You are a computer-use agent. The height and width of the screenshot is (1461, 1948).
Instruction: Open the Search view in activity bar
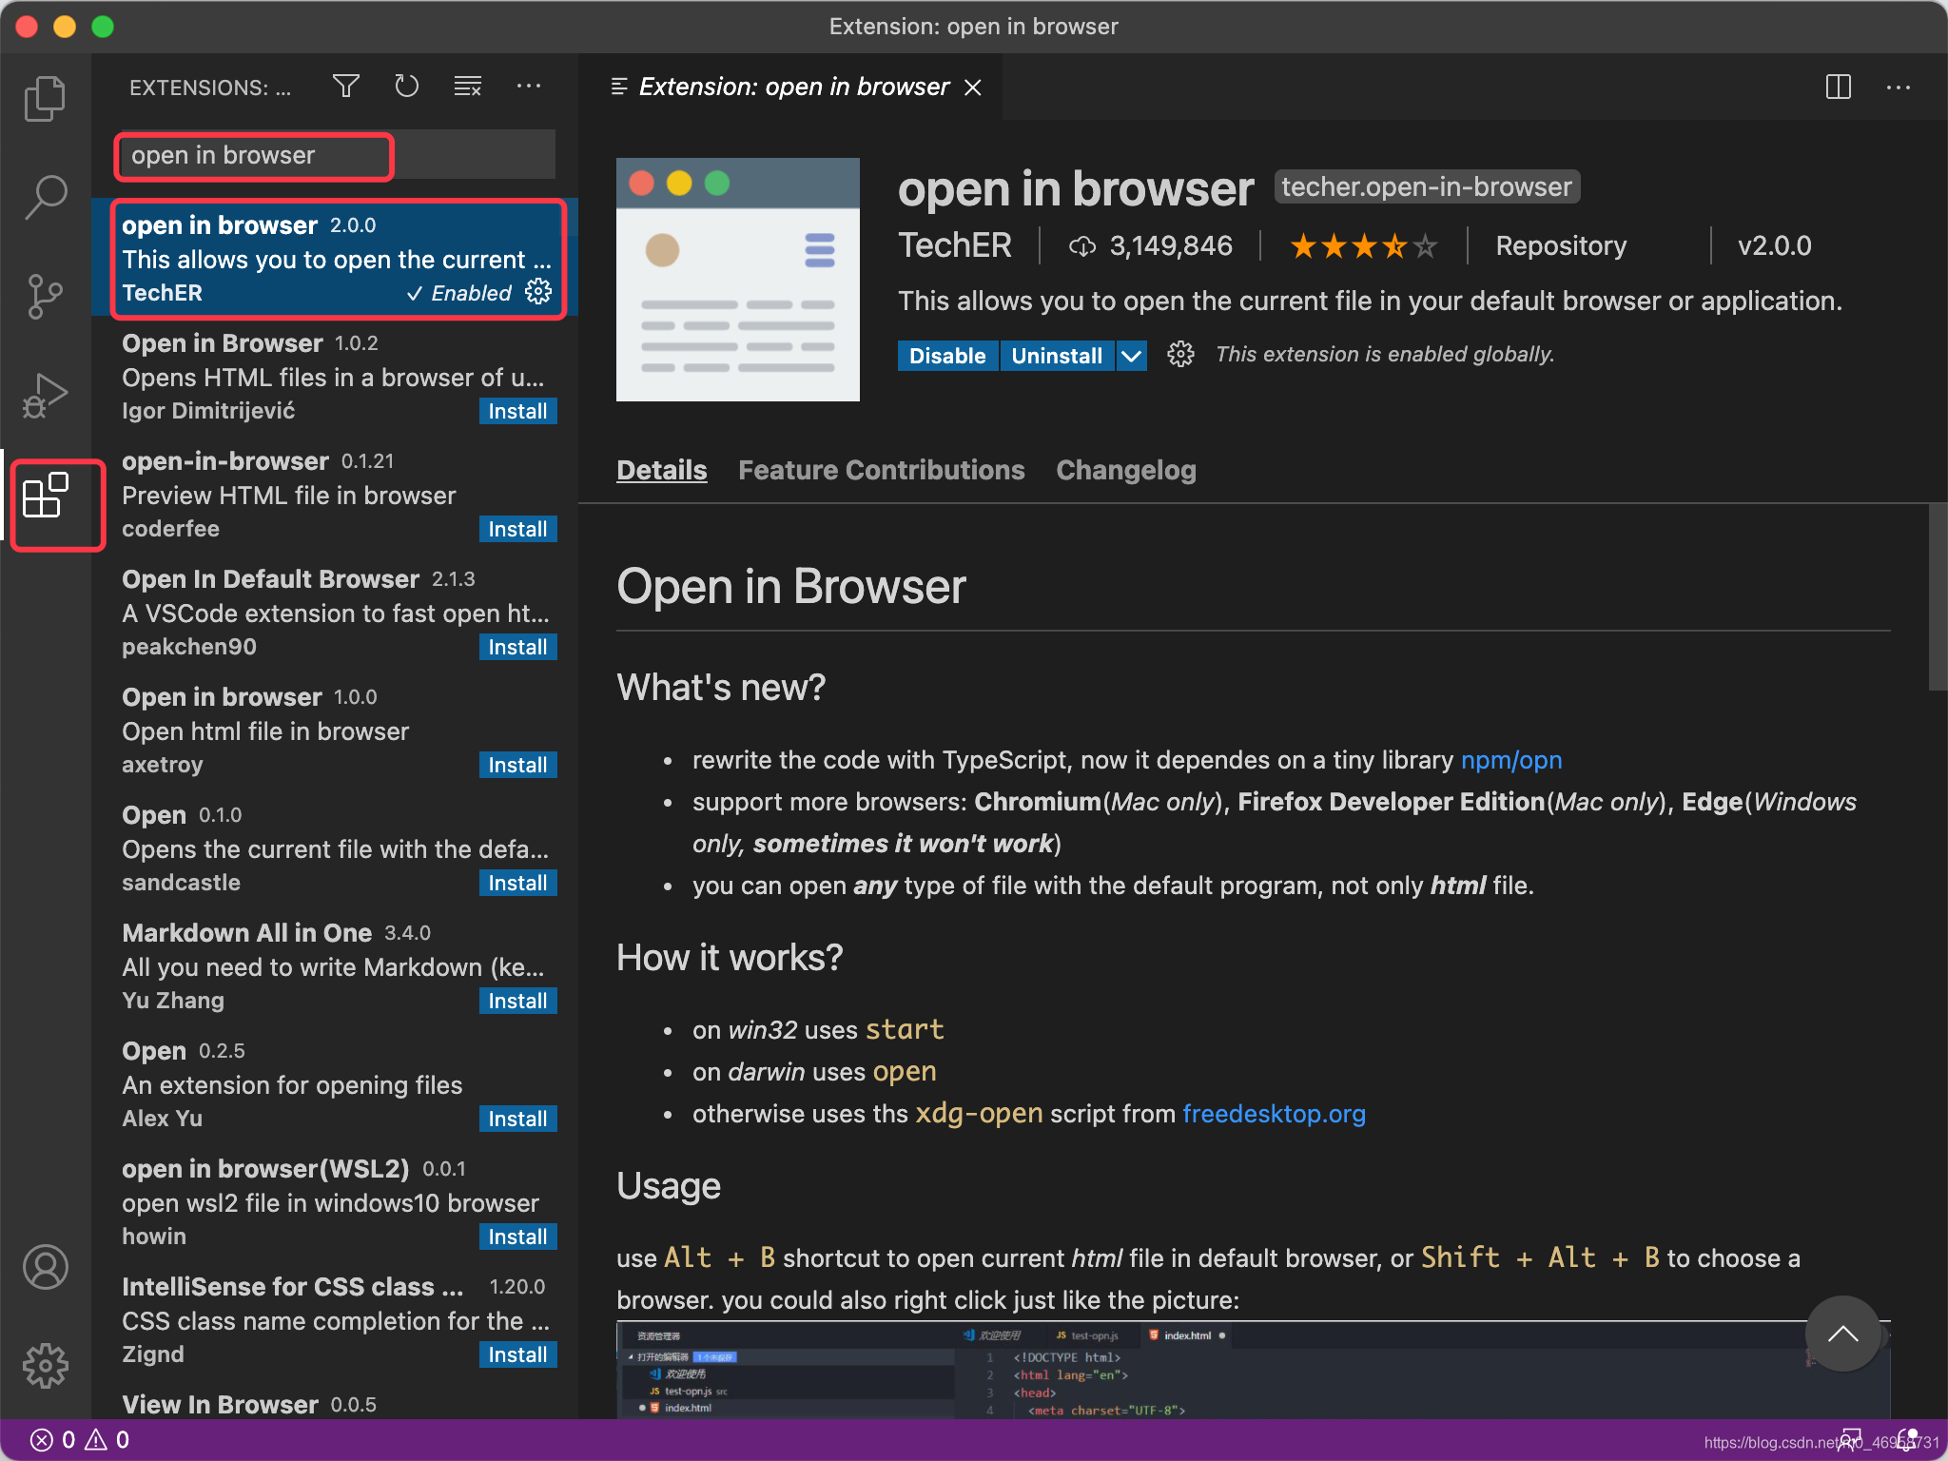coord(45,197)
